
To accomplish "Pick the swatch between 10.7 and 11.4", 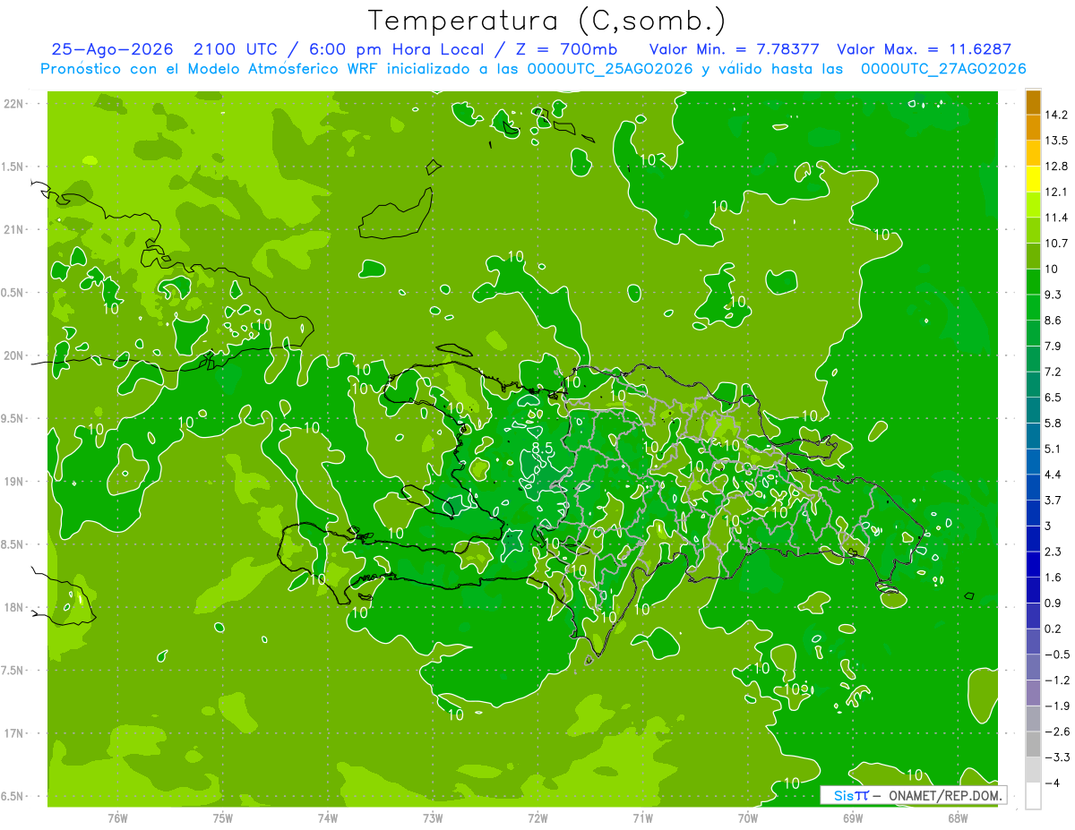I will (x=1033, y=230).
